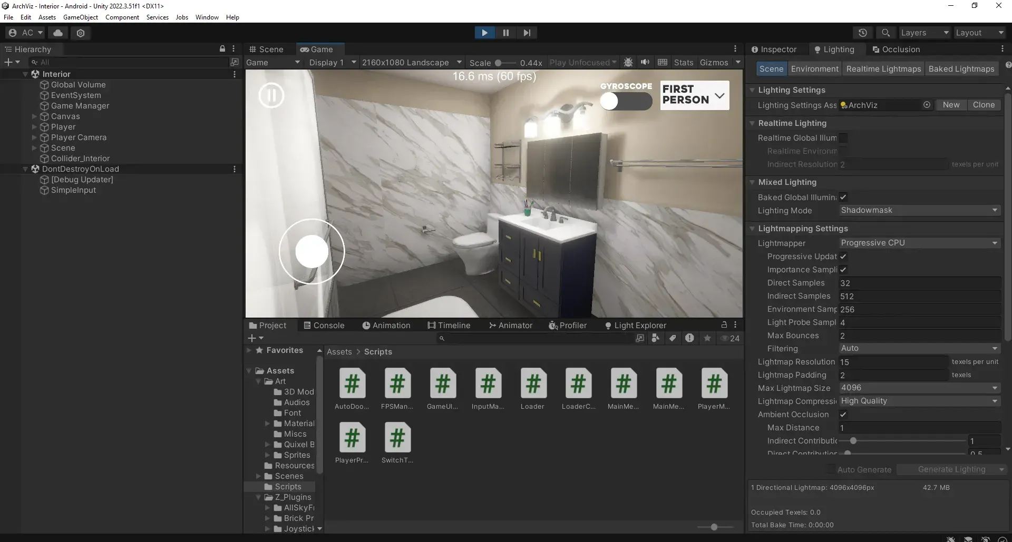This screenshot has height=542, width=1012.
Task: Click the Project favorites star filter icon
Action: click(x=707, y=338)
